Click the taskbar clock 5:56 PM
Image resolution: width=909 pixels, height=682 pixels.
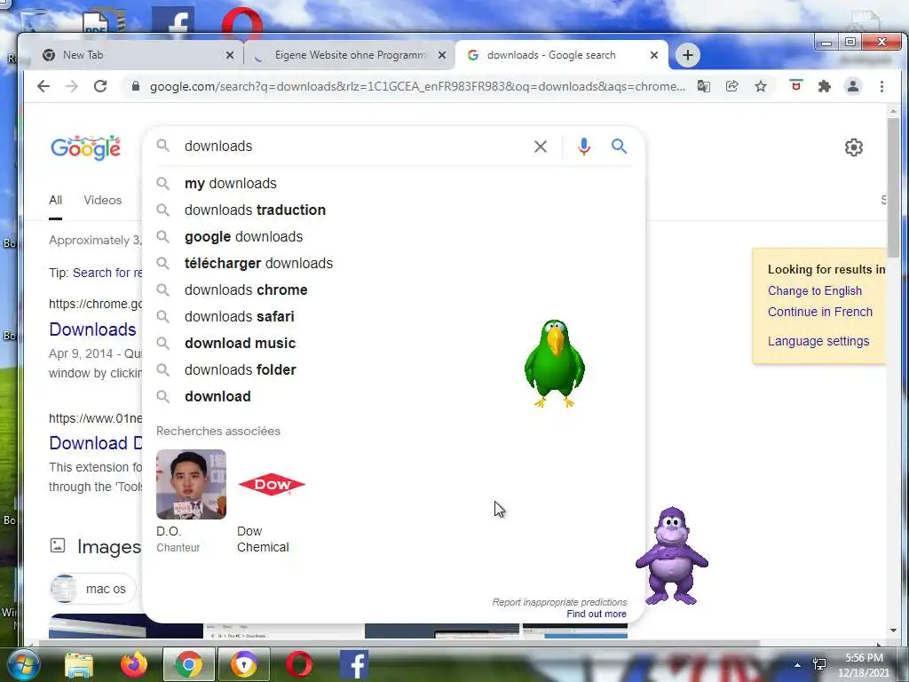864,665
